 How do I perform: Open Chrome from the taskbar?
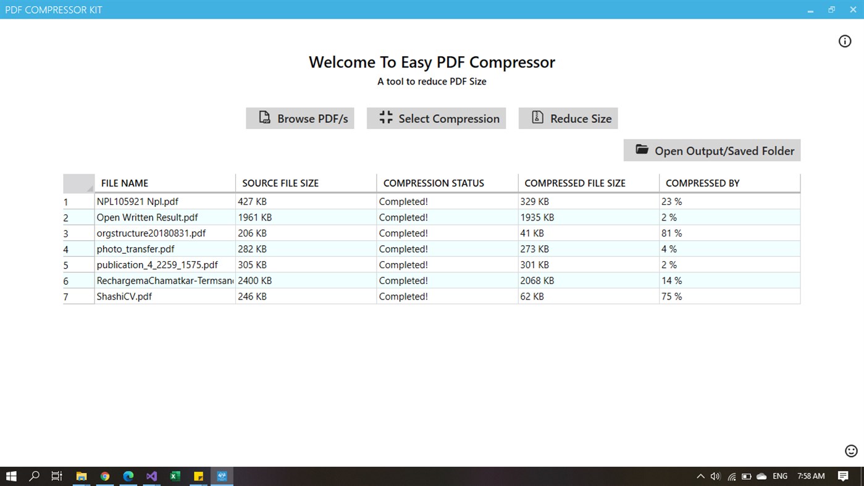tap(104, 476)
